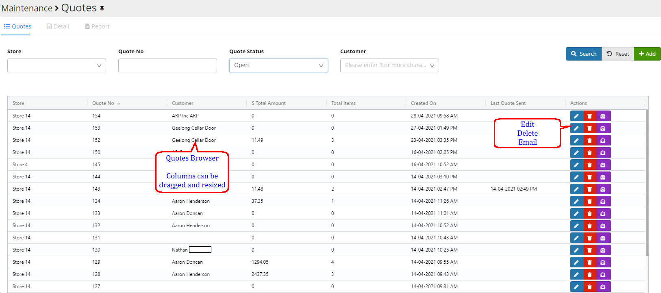The image size is (661, 293).
Task: Sort by $ Total Amount column header
Action: pyautogui.click(x=269, y=103)
